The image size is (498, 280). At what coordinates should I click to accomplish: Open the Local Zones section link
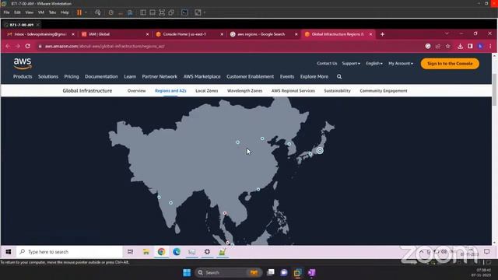click(x=207, y=91)
